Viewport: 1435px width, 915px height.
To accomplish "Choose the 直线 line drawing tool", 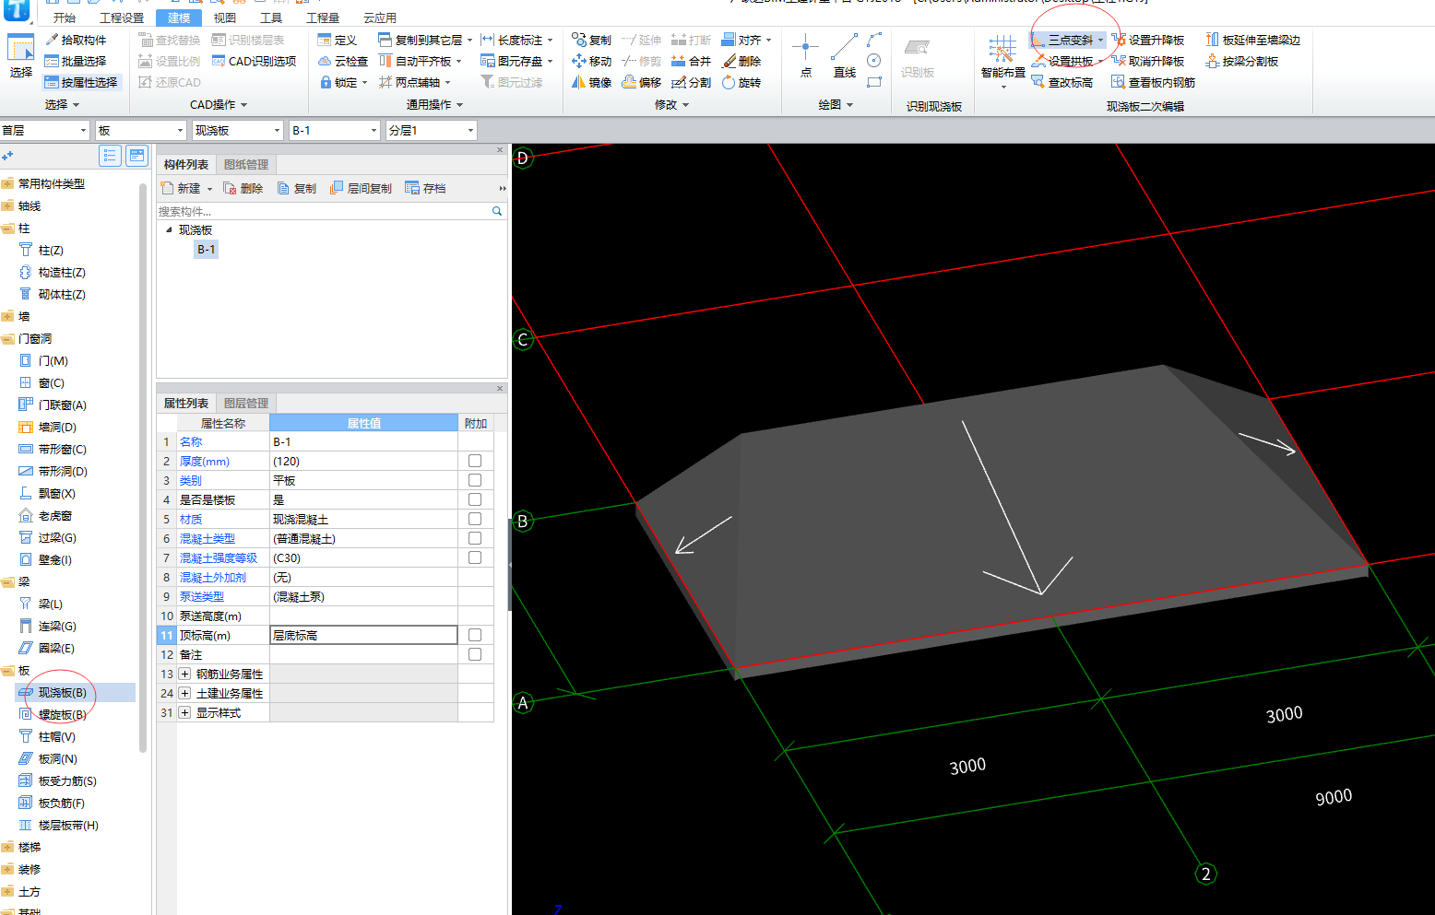I will tap(845, 55).
